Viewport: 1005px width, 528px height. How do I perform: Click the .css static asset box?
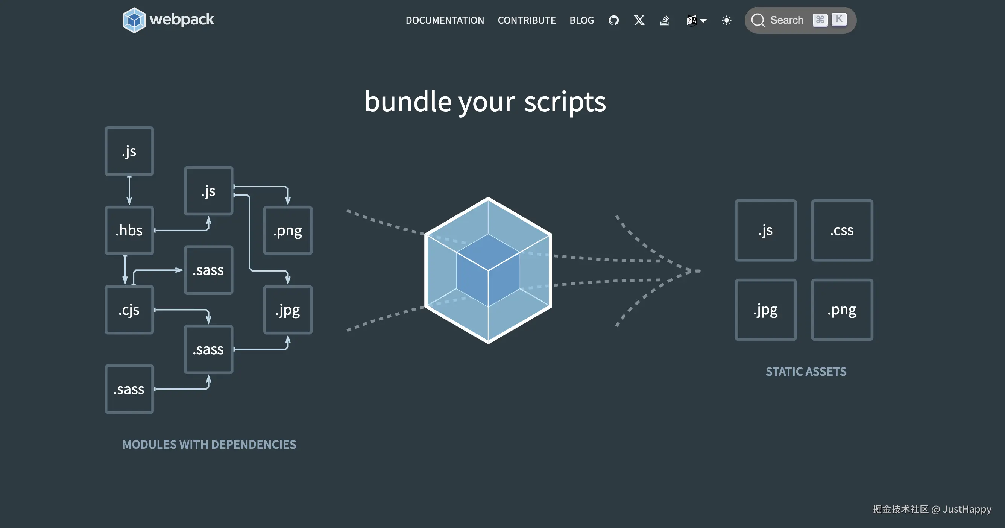pyautogui.click(x=842, y=231)
